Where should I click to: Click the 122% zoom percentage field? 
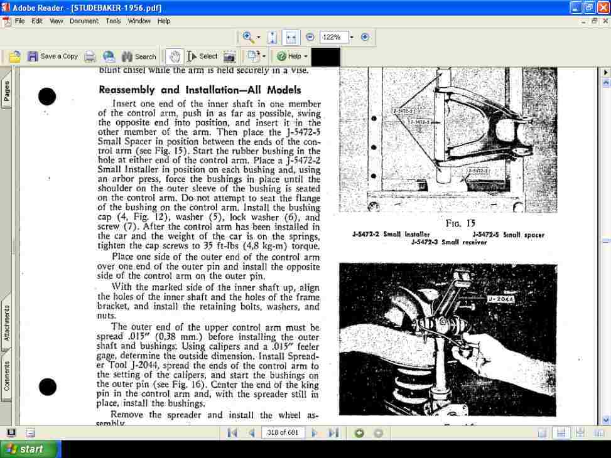pyautogui.click(x=333, y=37)
